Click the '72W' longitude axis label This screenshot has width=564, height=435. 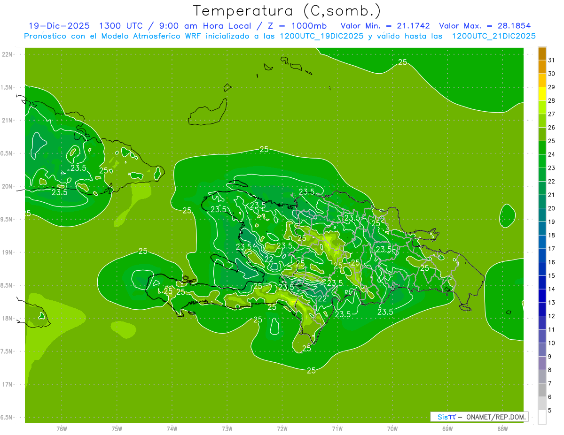tap(282, 428)
